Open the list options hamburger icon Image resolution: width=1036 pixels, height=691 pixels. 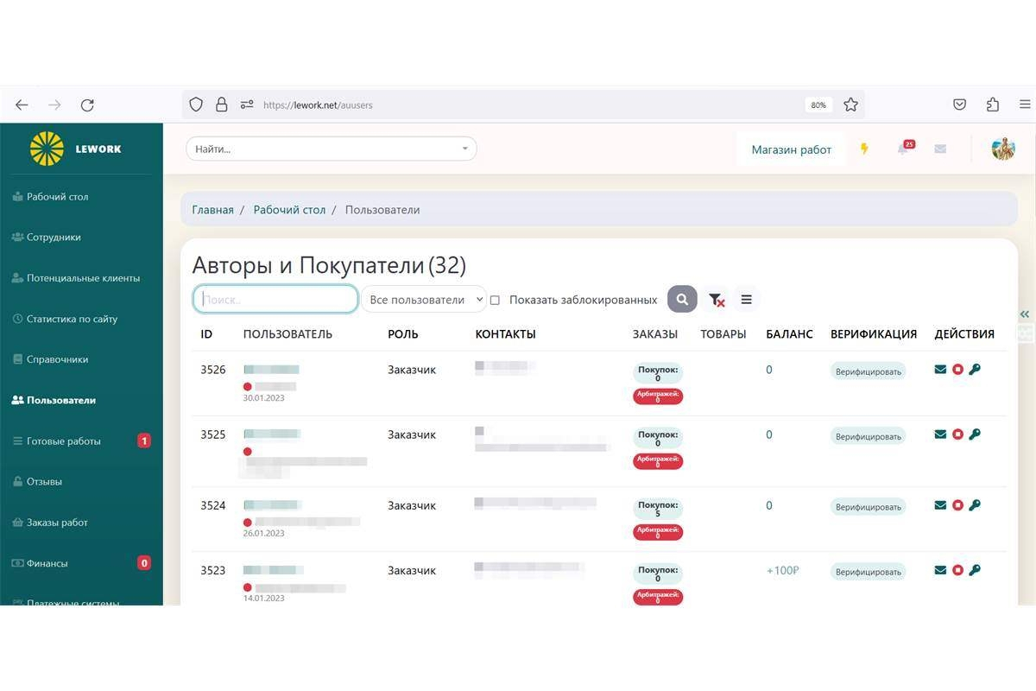click(x=746, y=300)
